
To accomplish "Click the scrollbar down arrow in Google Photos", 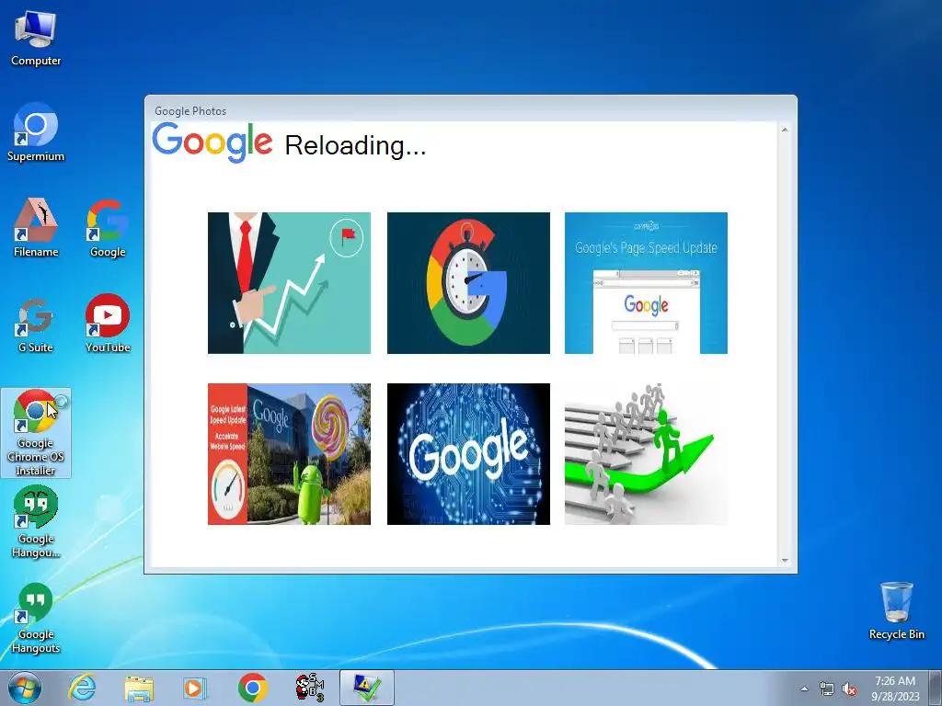I will coord(784,560).
